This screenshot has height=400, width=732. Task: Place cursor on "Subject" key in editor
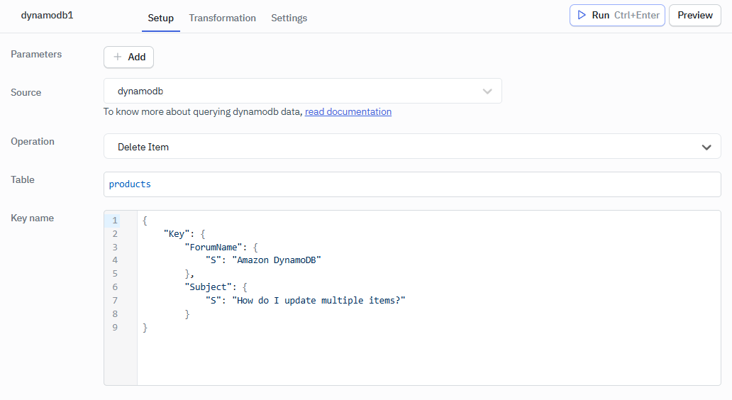point(209,287)
